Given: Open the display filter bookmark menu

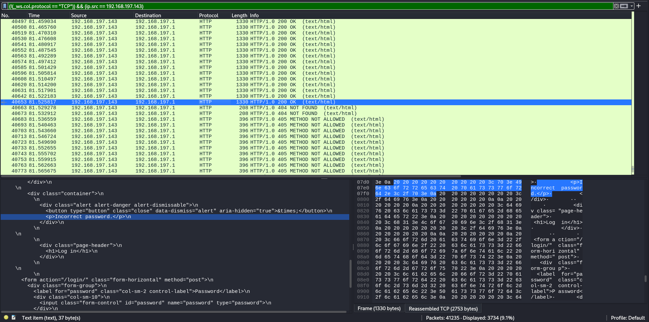Looking at the screenshot, I should [5, 6].
